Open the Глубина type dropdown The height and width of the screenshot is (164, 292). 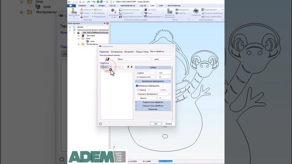coord(146,73)
